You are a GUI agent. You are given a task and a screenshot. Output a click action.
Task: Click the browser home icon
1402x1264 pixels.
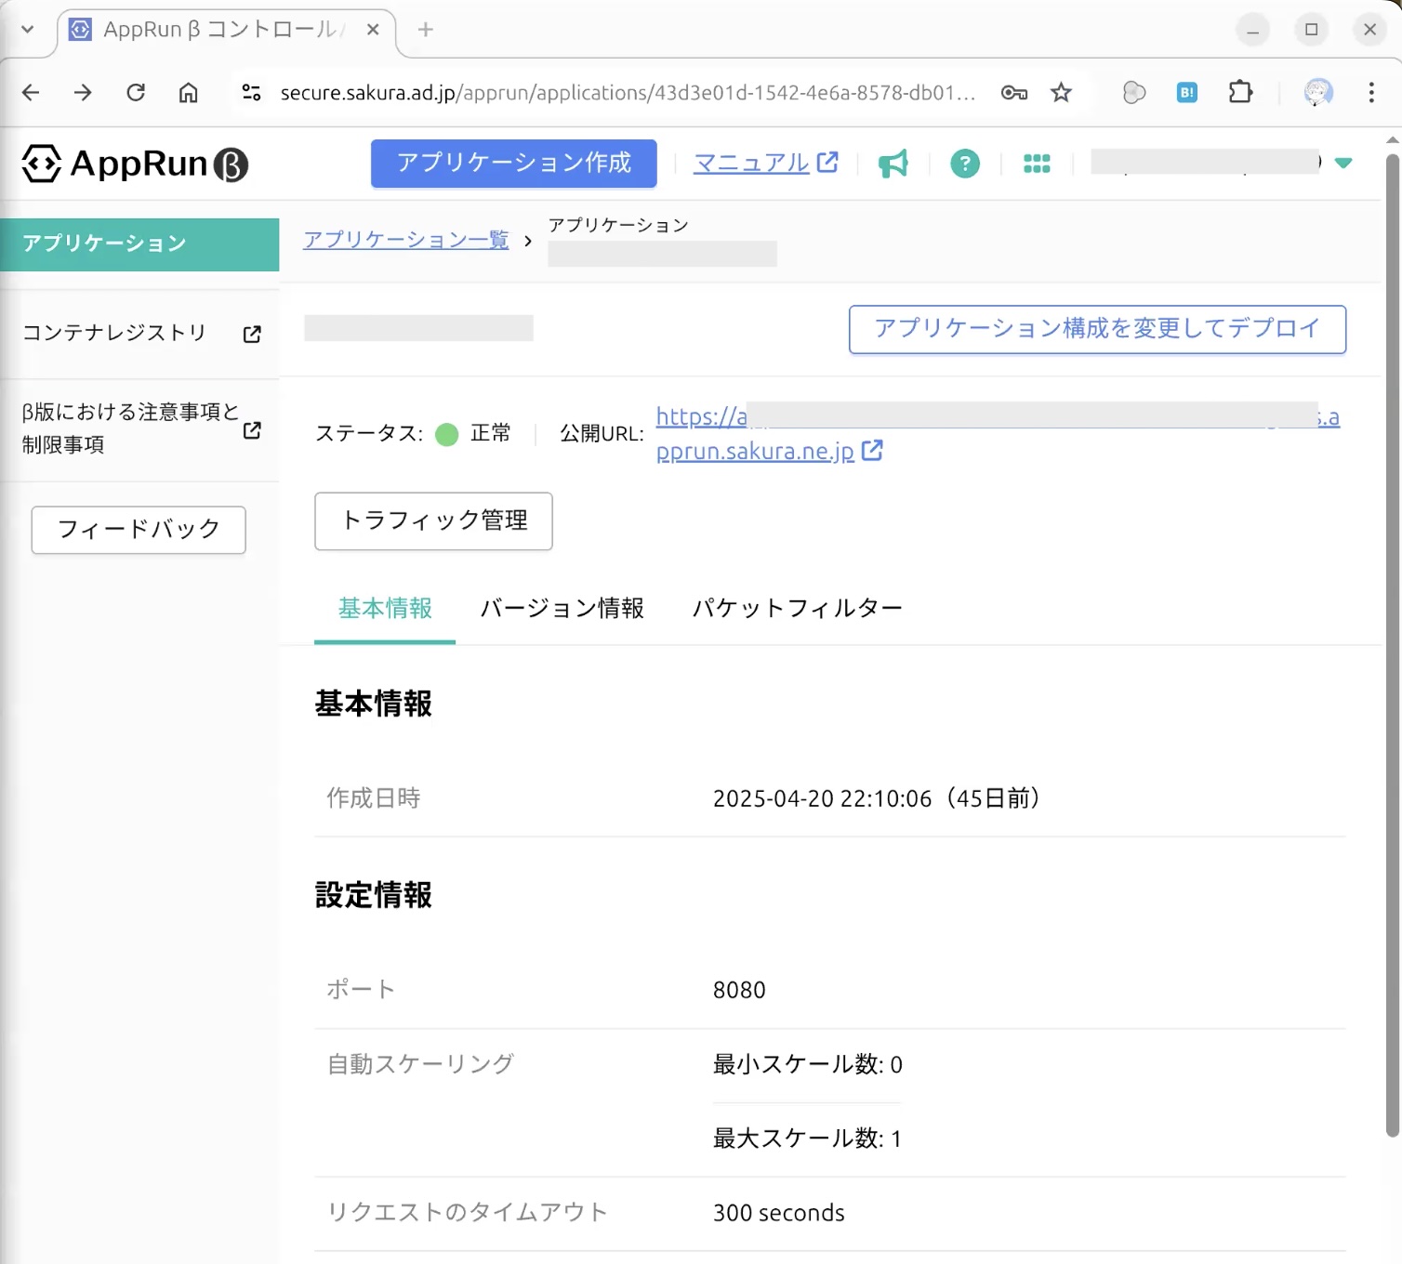coord(189,92)
